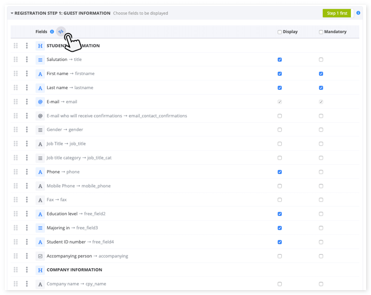Uncheck Display for Education level
Viewport: 371px width, 295px height.
coord(280,214)
